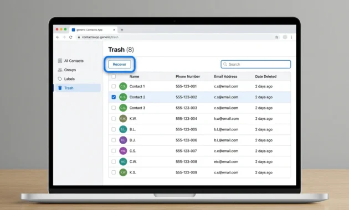Check the K.S. row checkbox
This screenshot has height=210, width=349.
pos(114,172)
